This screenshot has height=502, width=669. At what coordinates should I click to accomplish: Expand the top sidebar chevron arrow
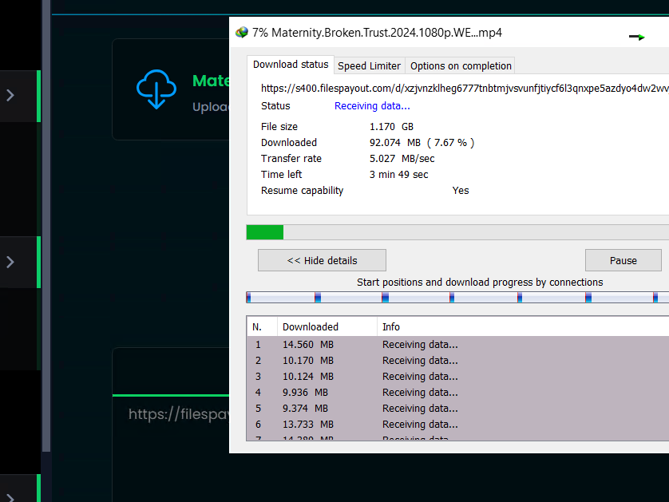[x=10, y=95]
